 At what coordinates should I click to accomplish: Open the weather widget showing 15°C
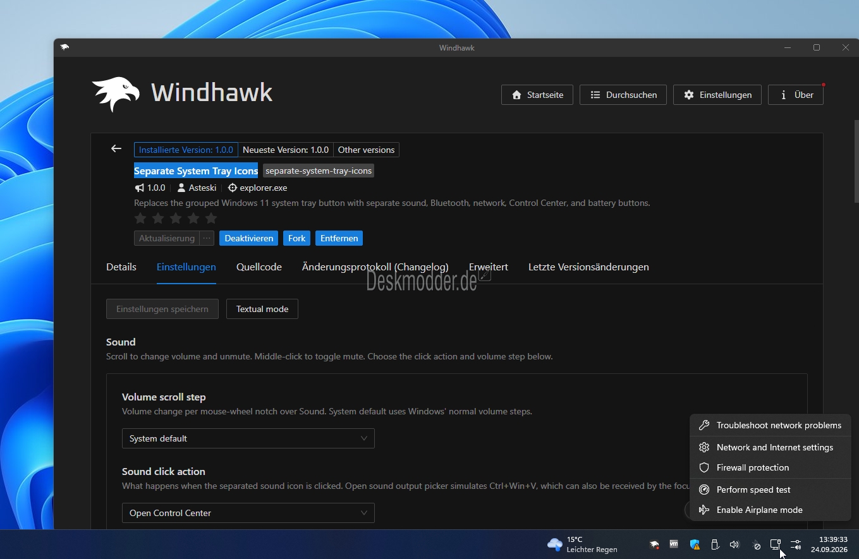[x=582, y=544]
